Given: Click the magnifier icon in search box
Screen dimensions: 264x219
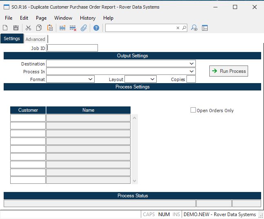Looking at the screenshot, I should pyautogui.click(x=184, y=28).
